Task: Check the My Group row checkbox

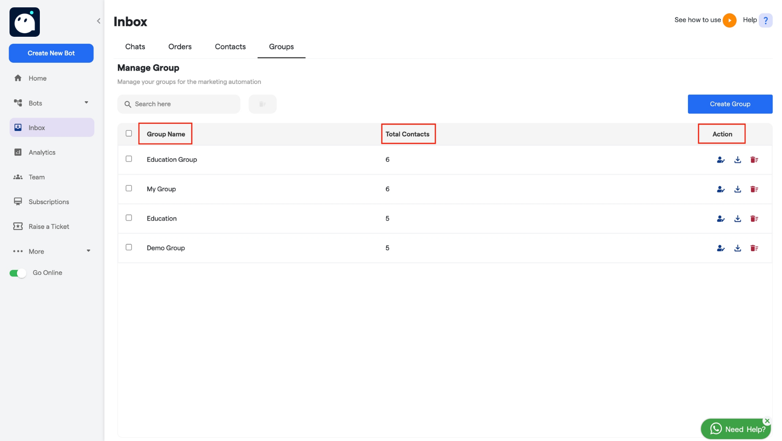Action: (x=129, y=188)
